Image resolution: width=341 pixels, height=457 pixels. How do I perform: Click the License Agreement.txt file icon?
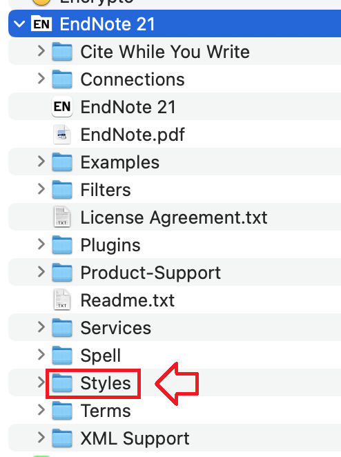pos(62,217)
